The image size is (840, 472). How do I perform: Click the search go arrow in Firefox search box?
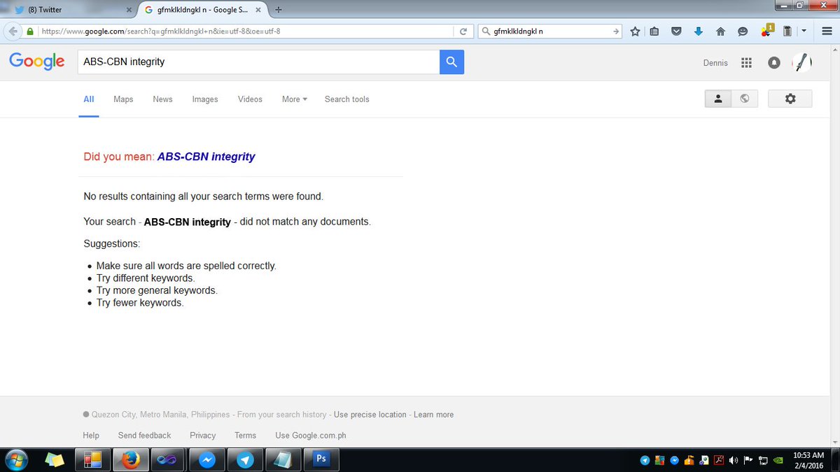click(615, 31)
